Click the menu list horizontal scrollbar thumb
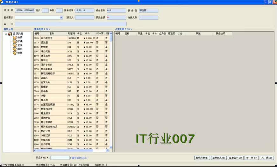 click(65, 150)
